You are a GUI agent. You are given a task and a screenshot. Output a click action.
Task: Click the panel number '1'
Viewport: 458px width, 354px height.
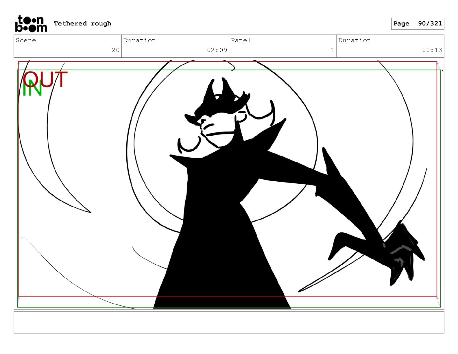click(x=333, y=50)
